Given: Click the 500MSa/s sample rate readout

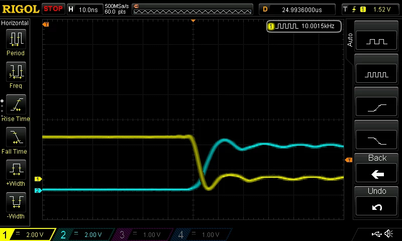Looking at the screenshot, I should tap(117, 6).
